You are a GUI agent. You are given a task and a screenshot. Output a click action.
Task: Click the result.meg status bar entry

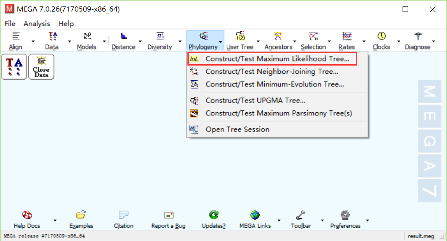point(421,236)
